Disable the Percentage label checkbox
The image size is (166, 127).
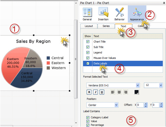[88, 125]
